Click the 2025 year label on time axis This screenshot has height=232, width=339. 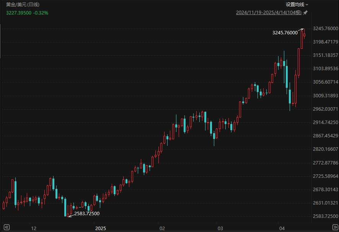click(101, 228)
